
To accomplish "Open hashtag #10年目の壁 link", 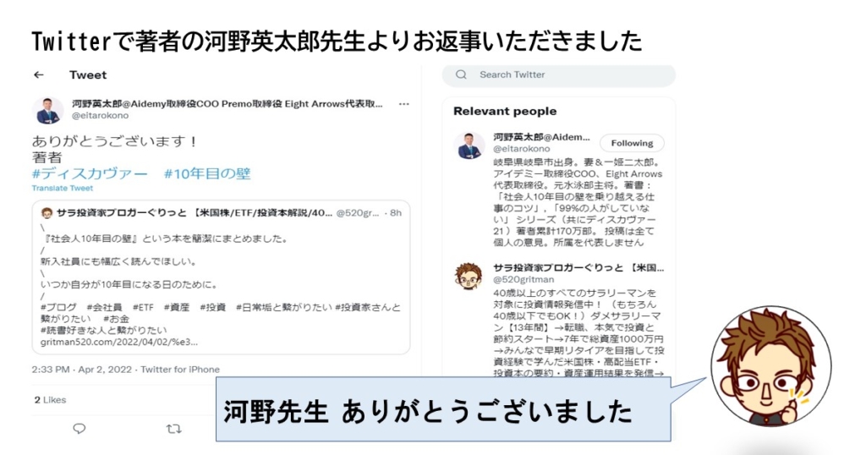I will [207, 174].
